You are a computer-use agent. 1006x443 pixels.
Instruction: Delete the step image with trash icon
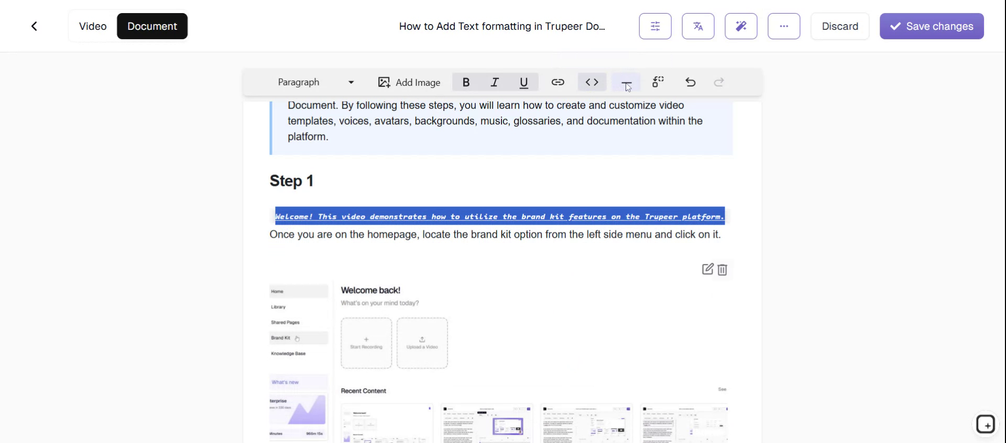click(723, 270)
